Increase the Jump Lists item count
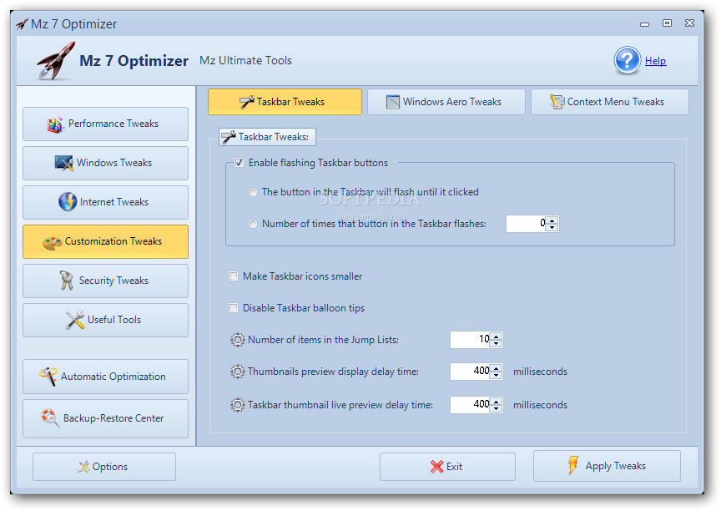Image resolution: width=721 pixels, height=511 pixels. [497, 336]
